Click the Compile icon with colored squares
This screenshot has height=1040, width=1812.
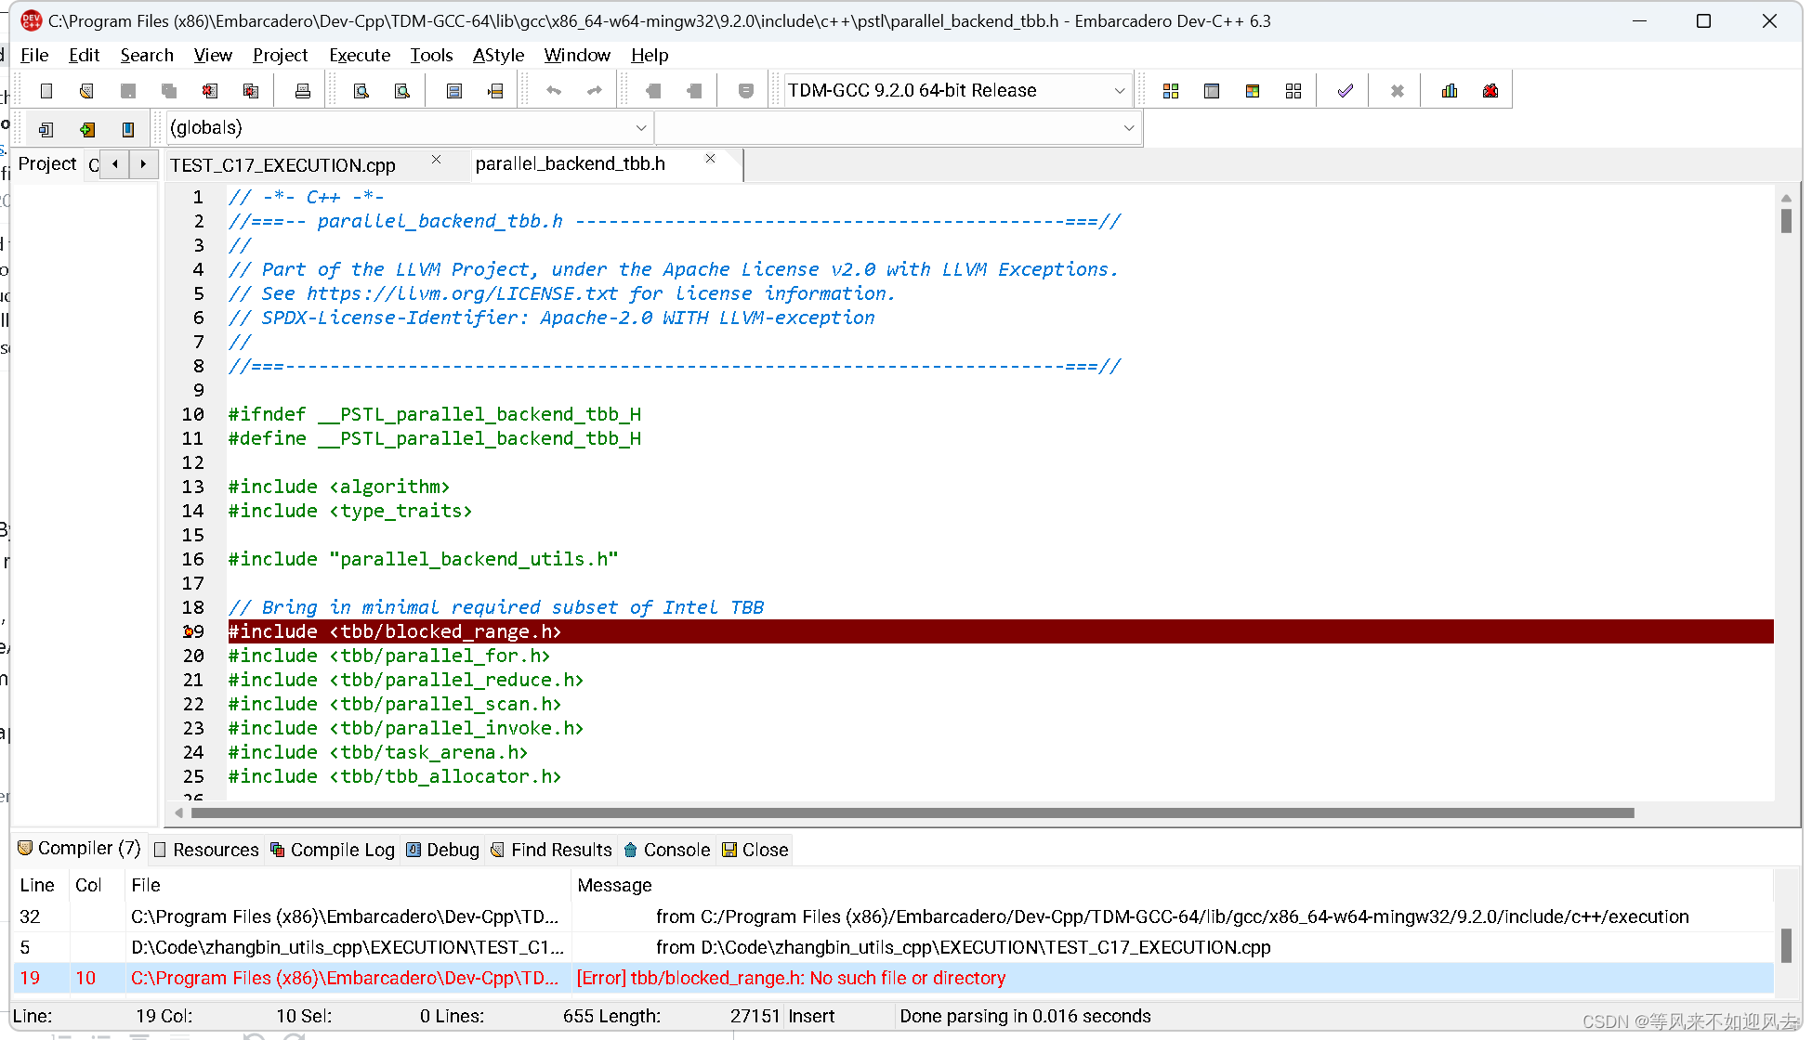click(1171, 91)
